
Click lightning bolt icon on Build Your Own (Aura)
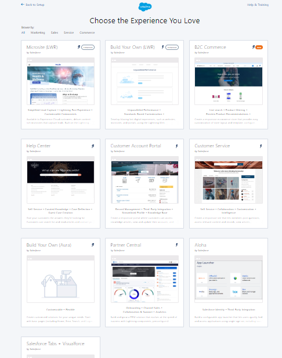coord(93,245)
